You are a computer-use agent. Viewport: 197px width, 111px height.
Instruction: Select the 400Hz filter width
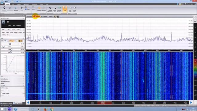16,32
